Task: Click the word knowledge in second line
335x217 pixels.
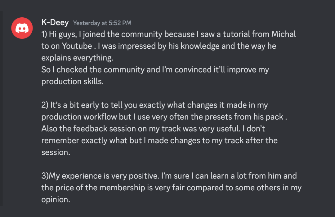Action: point(200,46)
